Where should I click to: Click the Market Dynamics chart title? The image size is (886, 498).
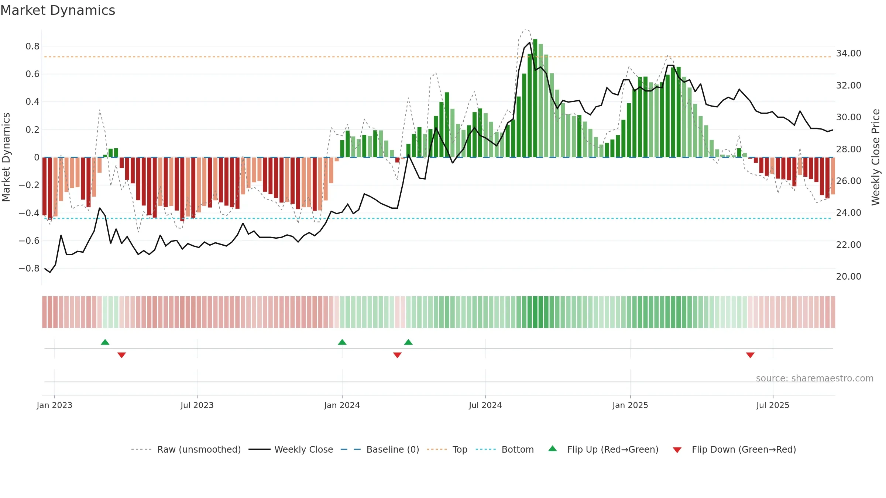[x=58, y=10]
